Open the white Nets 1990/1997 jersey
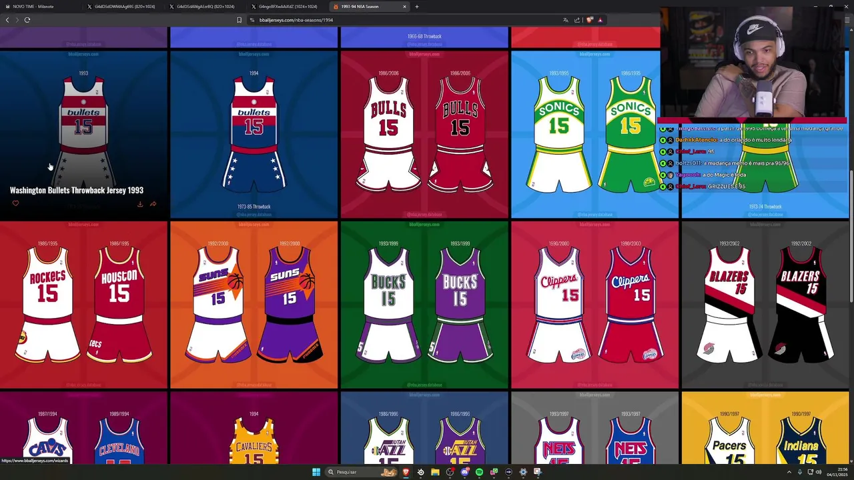The image size is (854, 480). coord(559,440)
